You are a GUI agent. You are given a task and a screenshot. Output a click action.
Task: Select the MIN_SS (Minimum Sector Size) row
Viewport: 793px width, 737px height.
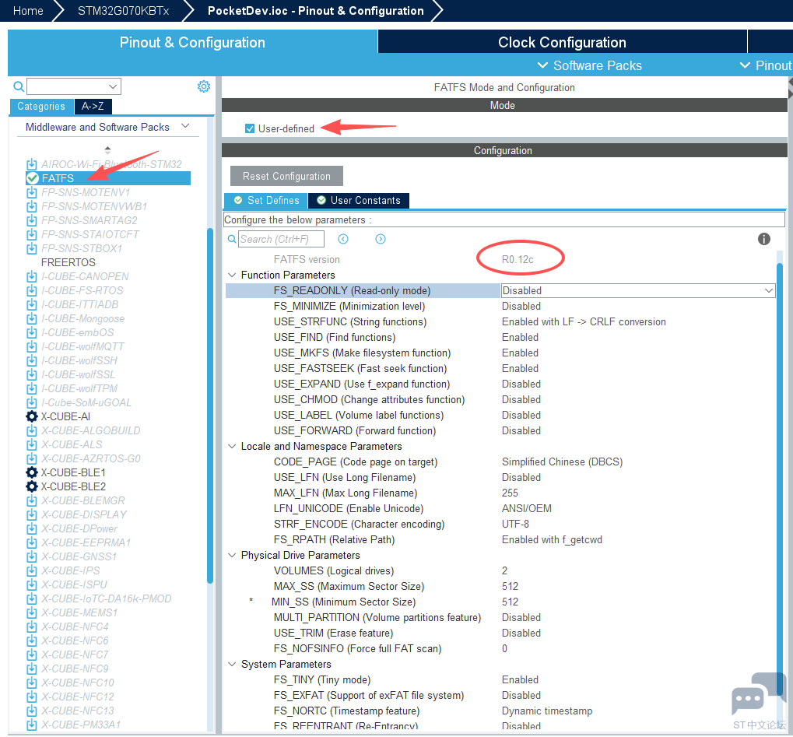click(x=500, y=602)
